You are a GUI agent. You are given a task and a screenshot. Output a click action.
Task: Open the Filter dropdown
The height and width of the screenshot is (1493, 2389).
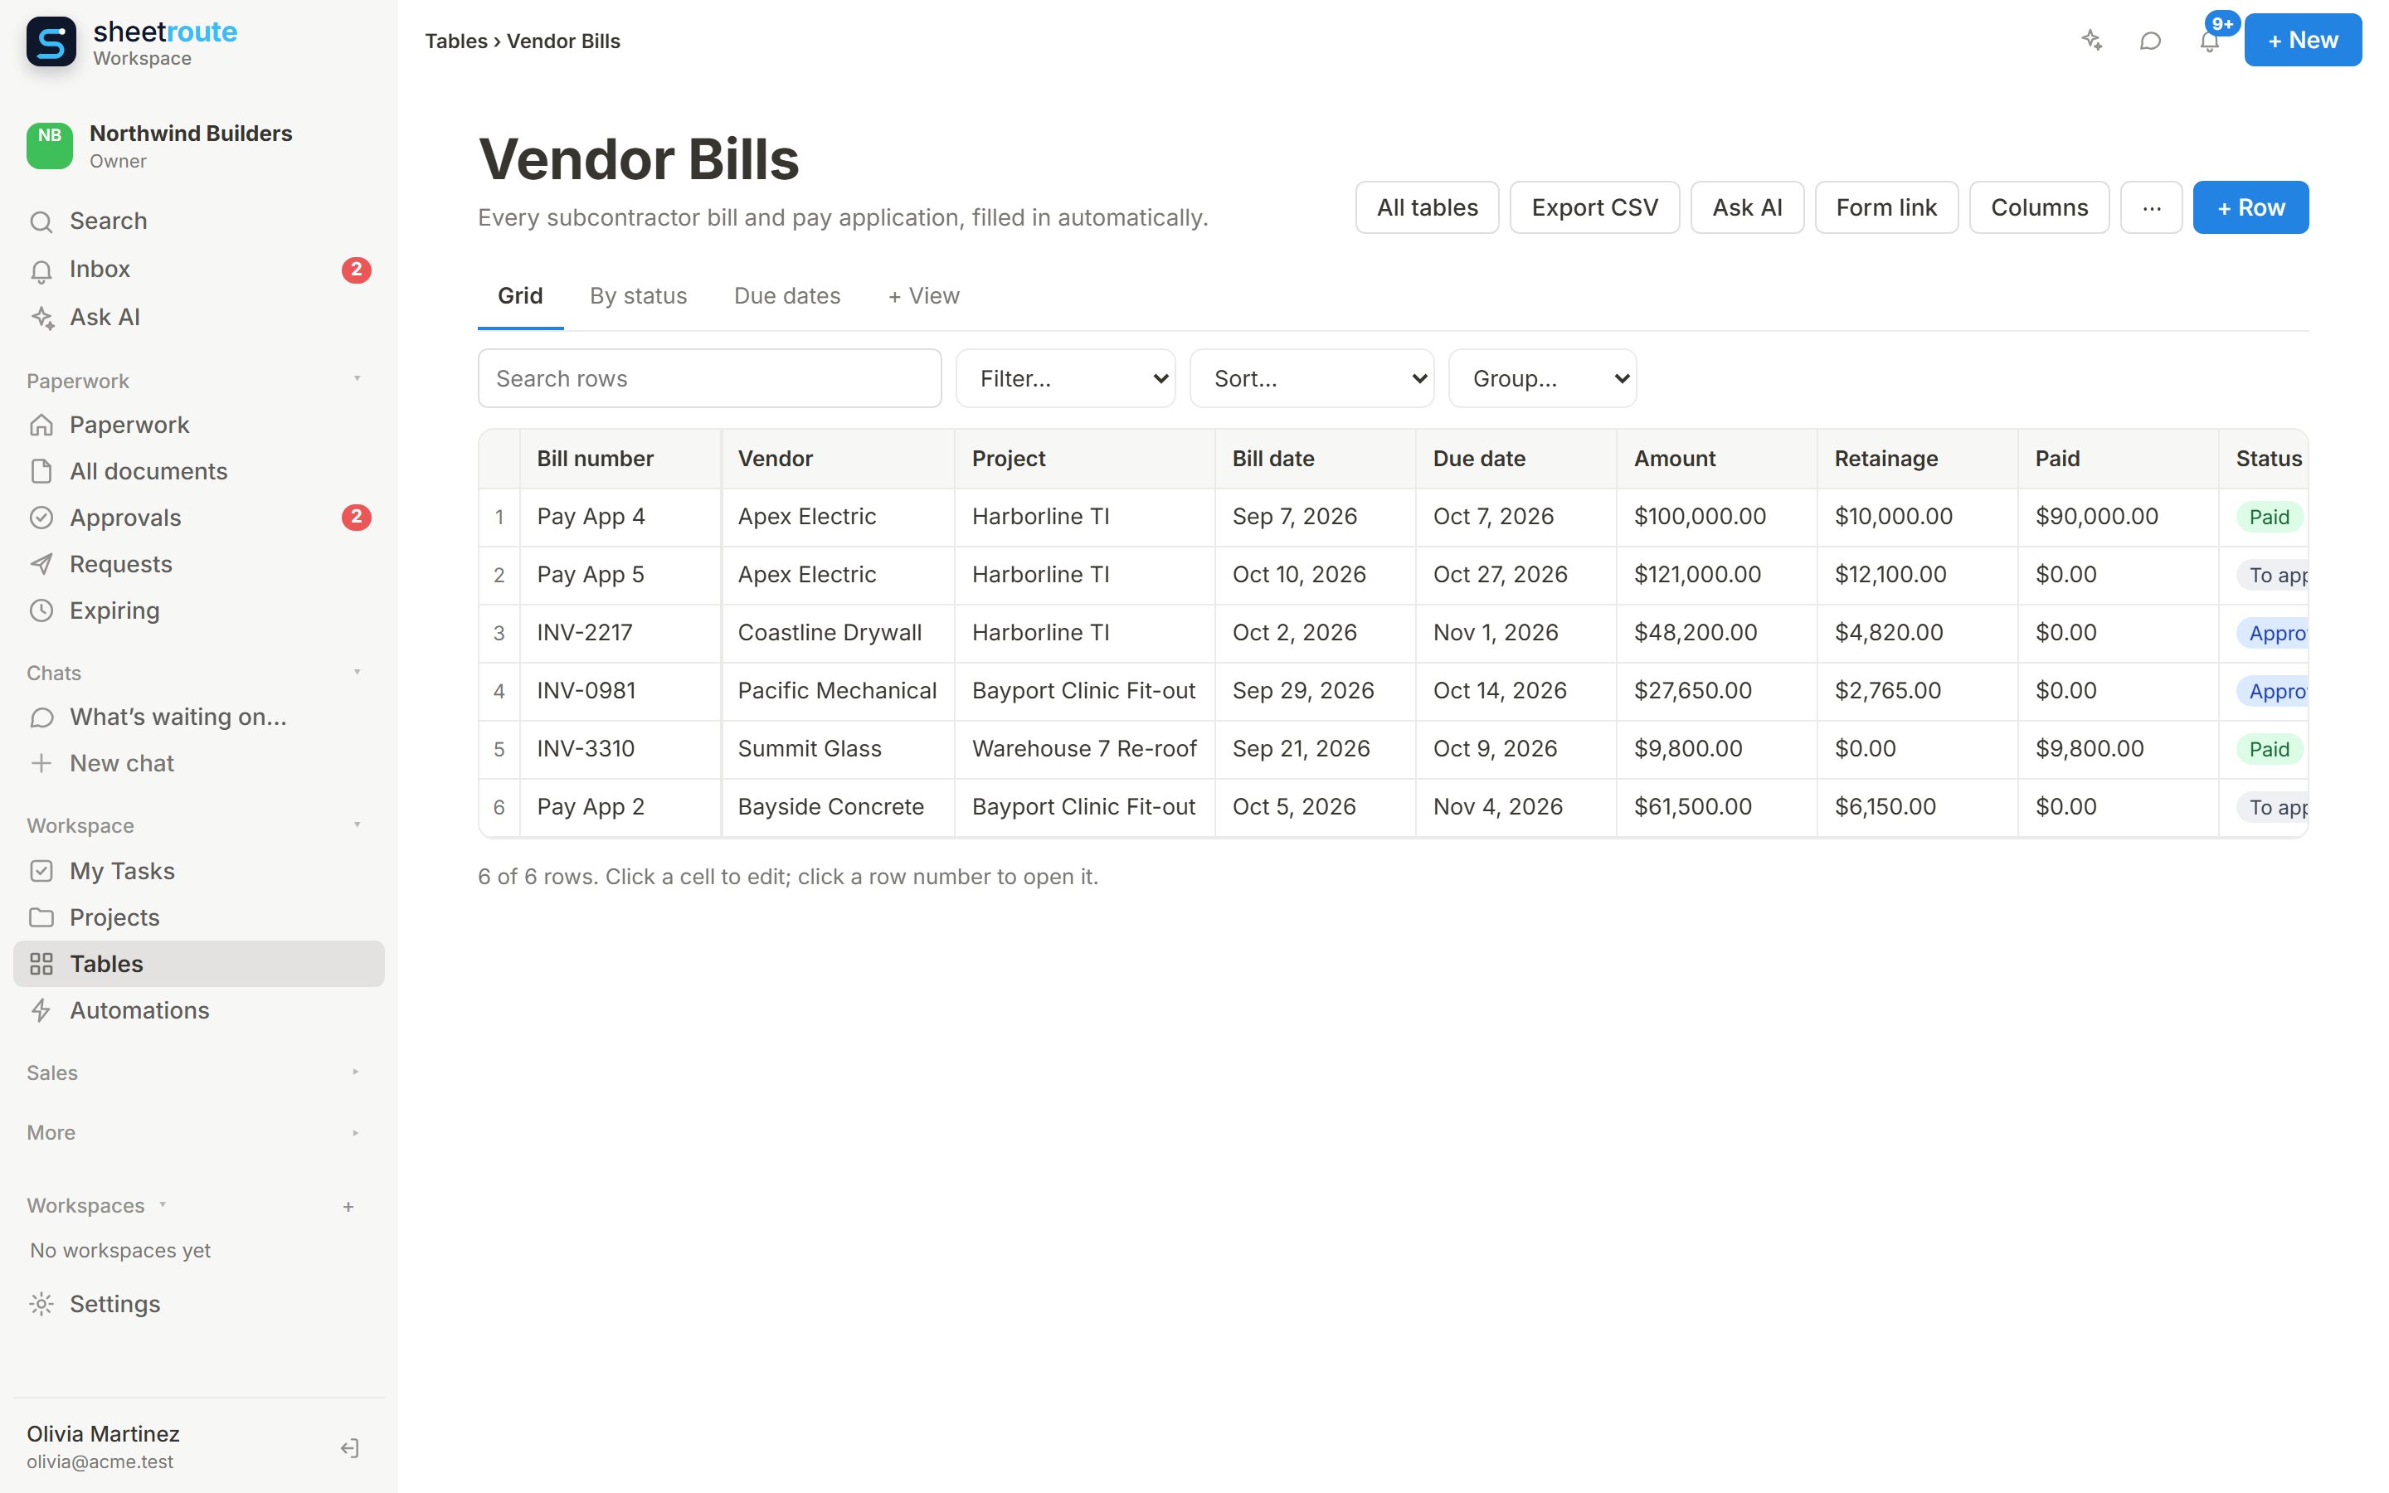[1065, 378]
